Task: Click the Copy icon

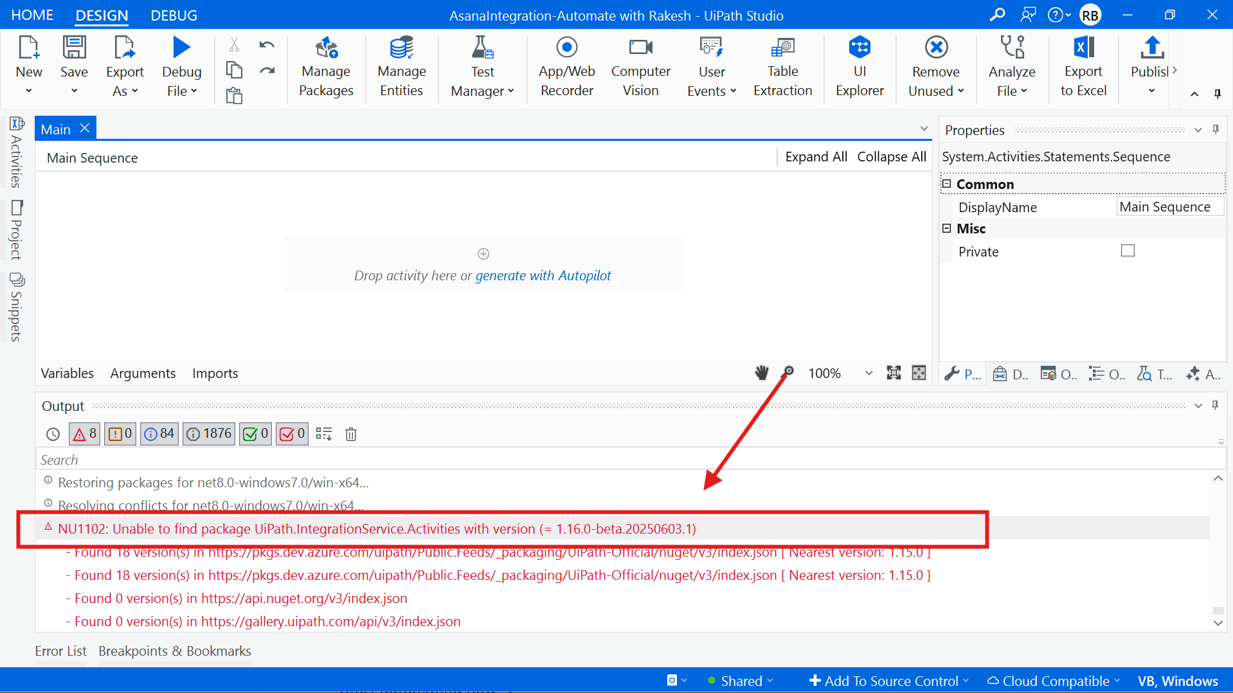Action: point(234,69)
